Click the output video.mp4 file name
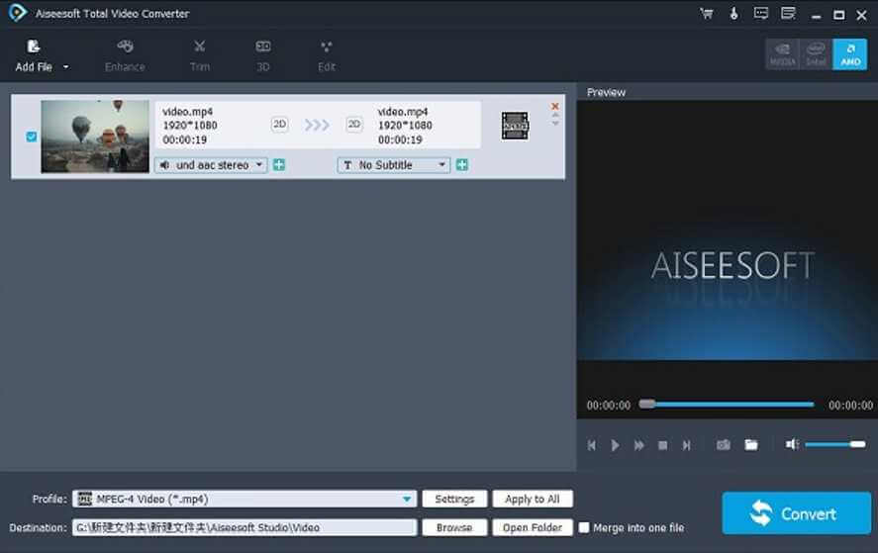This screenshot has height=553, width=878. (x=403, y=112)
